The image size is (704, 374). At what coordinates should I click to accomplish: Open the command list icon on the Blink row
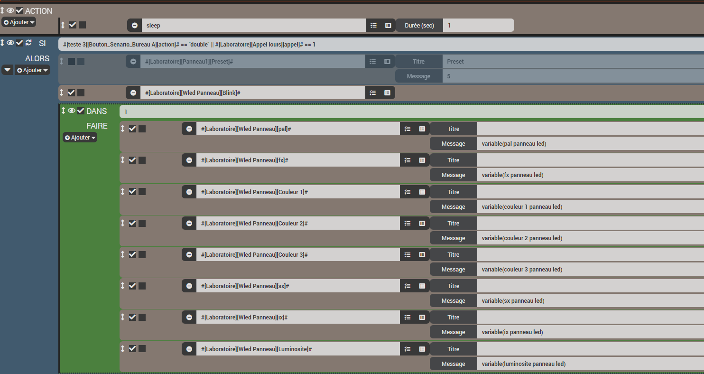(388, 93)
